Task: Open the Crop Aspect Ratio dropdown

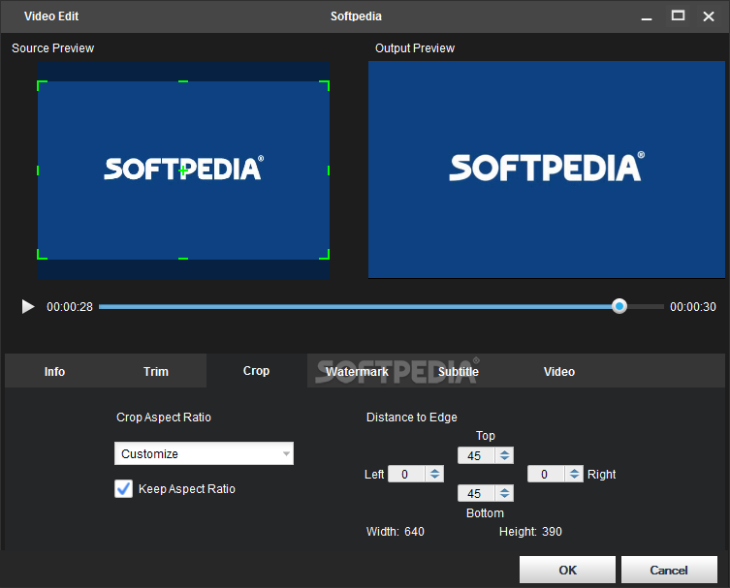Action: pyautogui.click(x=204, y=453)
